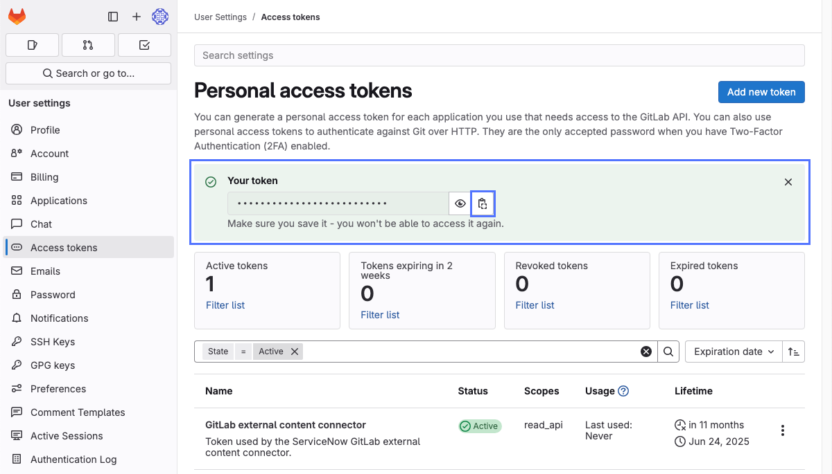Filter list under Tokens expiring in 2 weeks
The width and height of the screenshot is (832, 474).
[x=380, y=315]
